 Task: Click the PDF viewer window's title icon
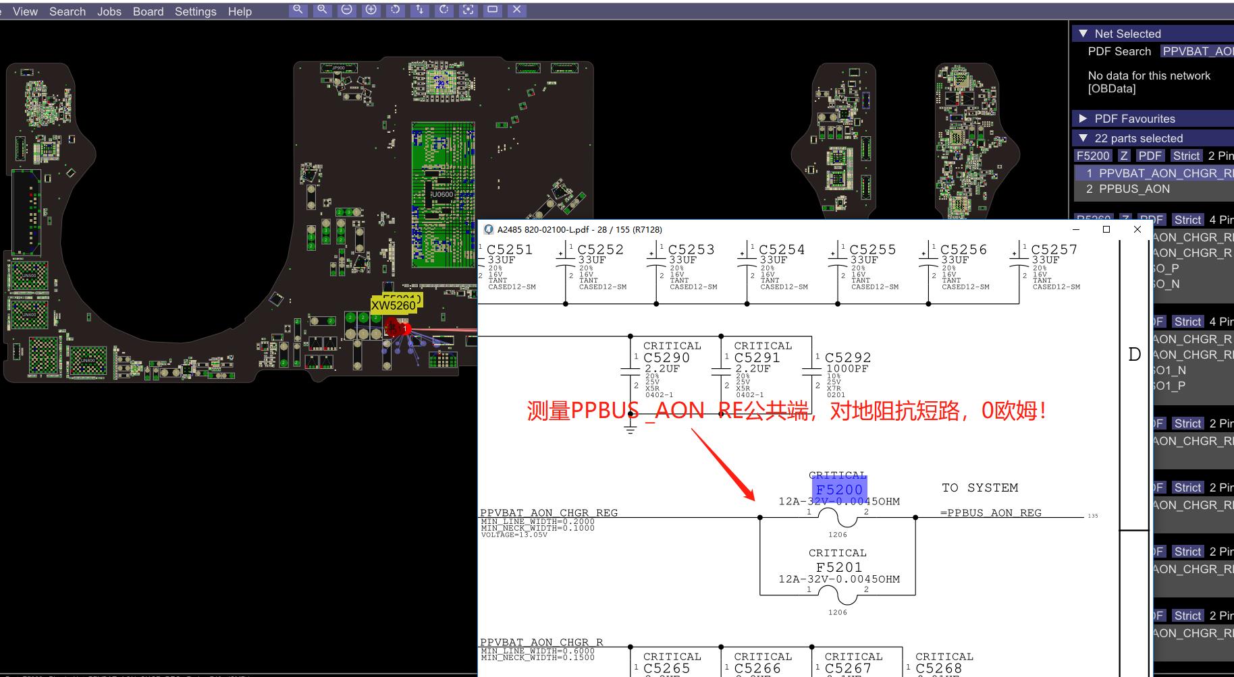(489, 229)
